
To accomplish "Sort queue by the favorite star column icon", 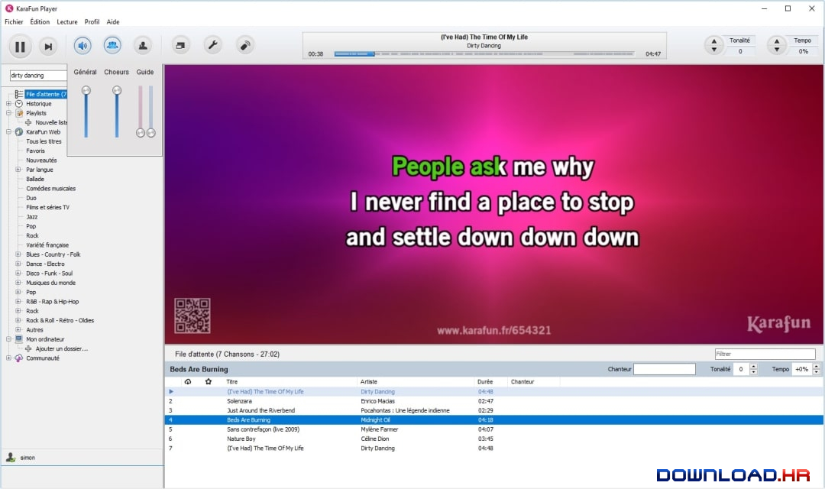I will [209, 381].
